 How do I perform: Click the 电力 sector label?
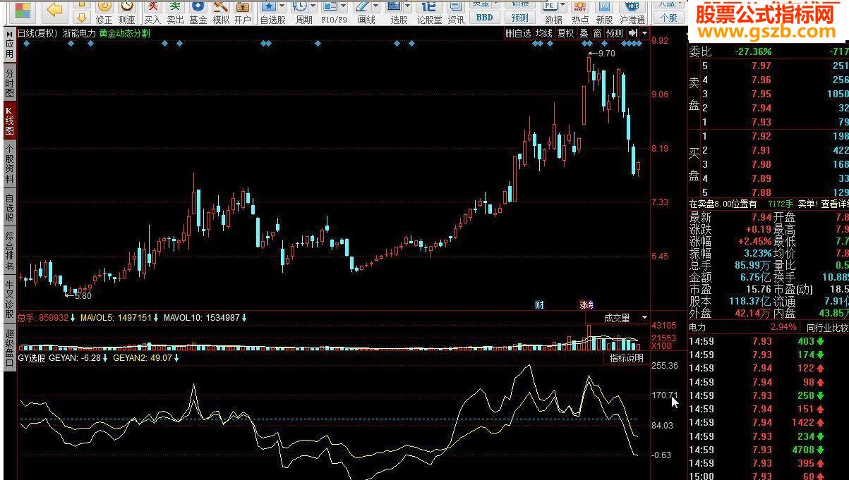click(x=697, y=327)
